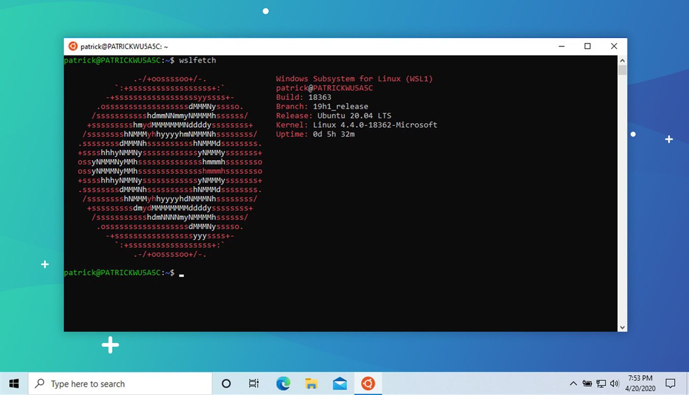Click the scrollbar track of the terminal
This screenshot has width=689, height=395.
point(622,197)
